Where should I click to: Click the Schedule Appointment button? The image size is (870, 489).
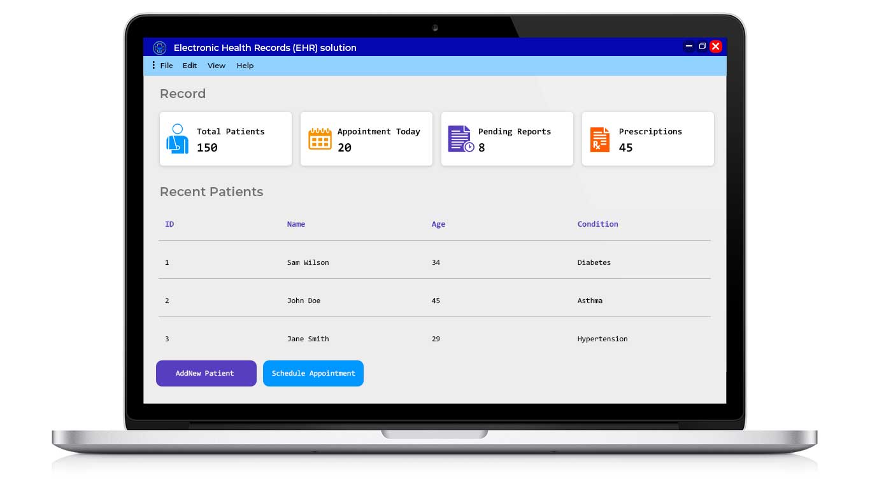[313, 374]
